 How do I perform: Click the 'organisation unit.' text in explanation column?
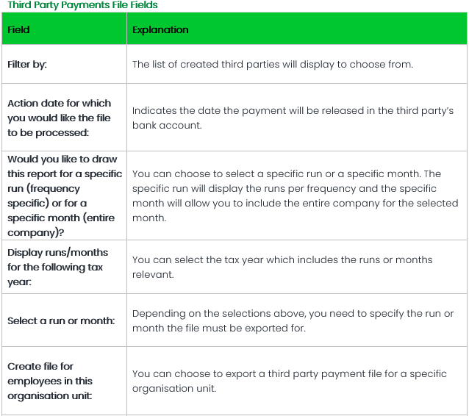point(173,388)
